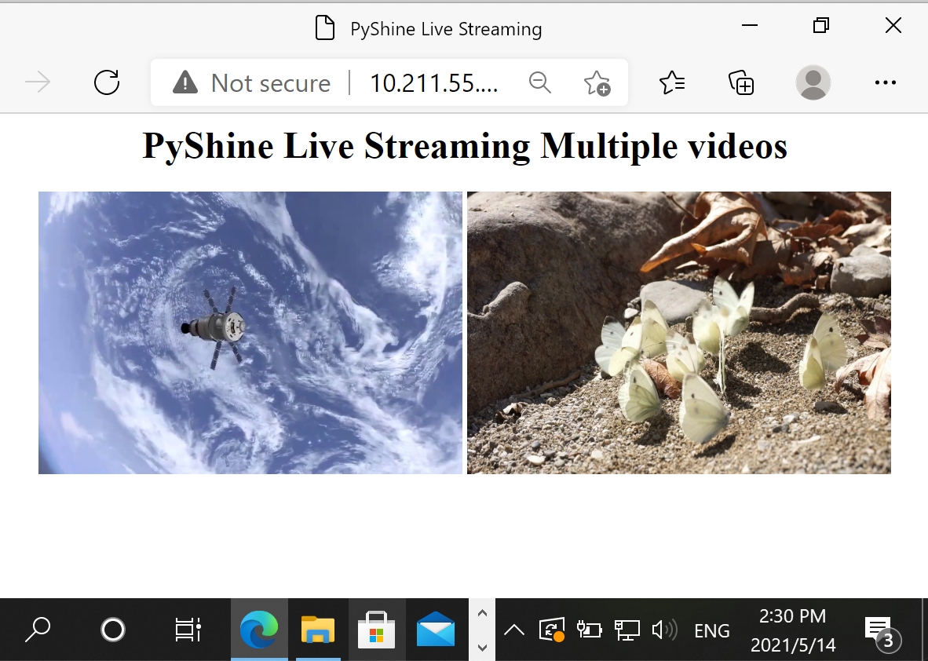Expand hidden system tray icons
Viewport: 928px width, 661px height.
pos(514,629)
